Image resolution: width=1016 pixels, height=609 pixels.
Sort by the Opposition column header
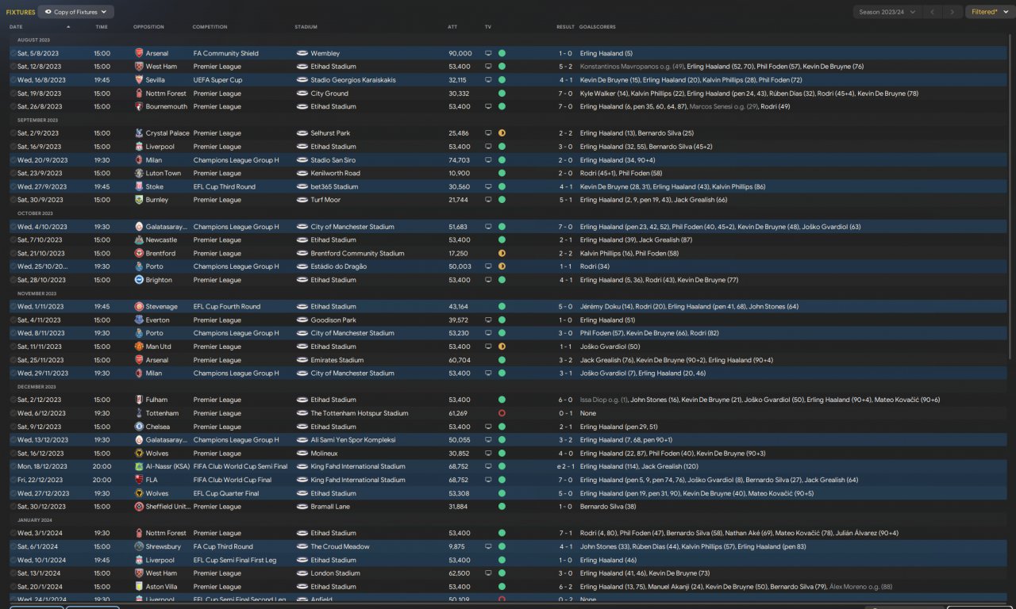point(149,27)
